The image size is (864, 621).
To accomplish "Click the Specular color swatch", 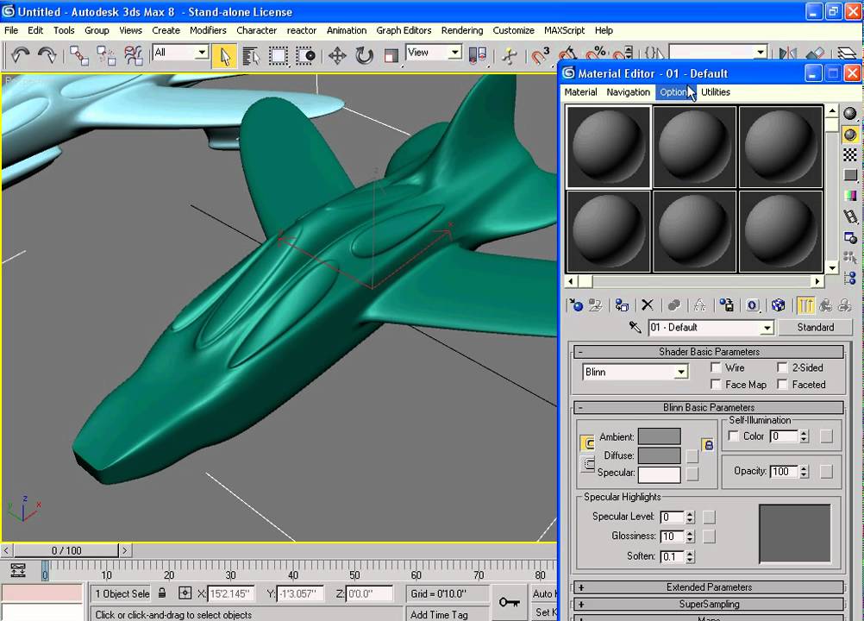I will click(660, 474).
